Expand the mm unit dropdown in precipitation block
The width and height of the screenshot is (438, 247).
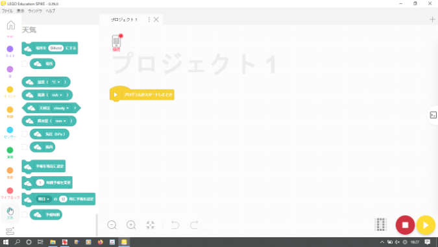tap(60, 121)
